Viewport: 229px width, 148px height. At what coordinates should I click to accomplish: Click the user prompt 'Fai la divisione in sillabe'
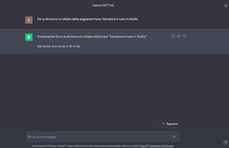coord(87,19)
